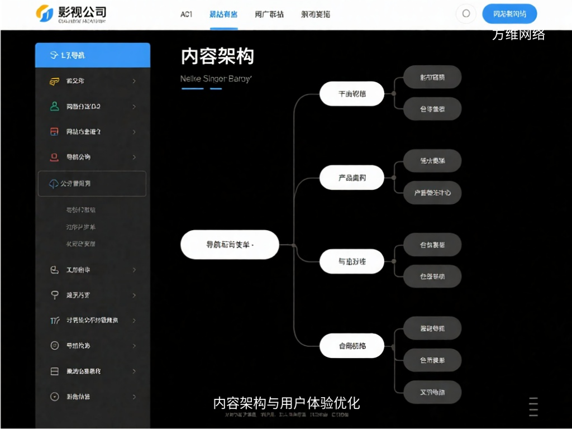Viewport: 572px width, 429px height.
Task: Select the blue compass icon in the highlighted item
Action: coord(54,183)
